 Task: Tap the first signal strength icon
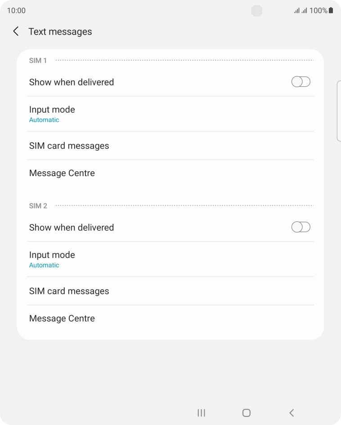coord(296,11)
